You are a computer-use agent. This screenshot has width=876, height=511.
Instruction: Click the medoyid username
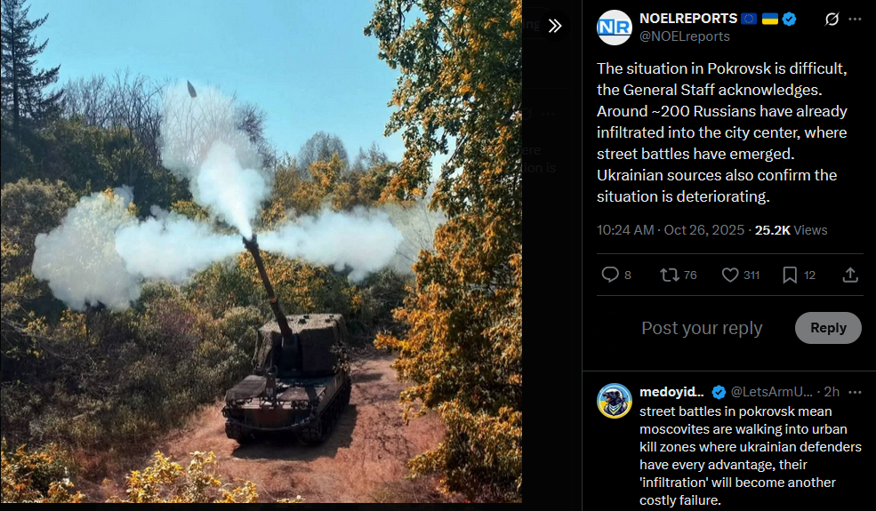671,392
